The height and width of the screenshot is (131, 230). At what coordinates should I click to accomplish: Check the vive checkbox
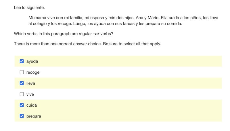[22, 94]
